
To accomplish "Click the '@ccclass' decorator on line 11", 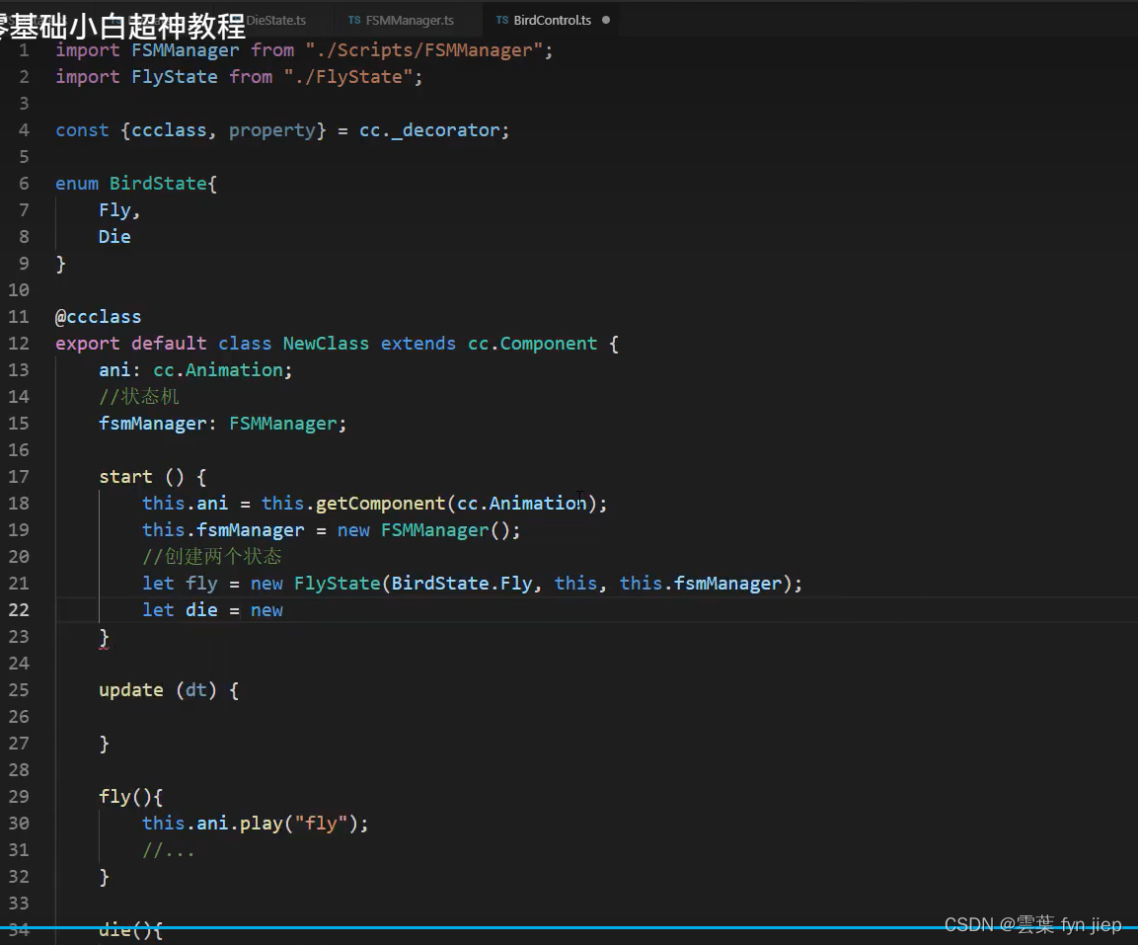I will point(98,317).
